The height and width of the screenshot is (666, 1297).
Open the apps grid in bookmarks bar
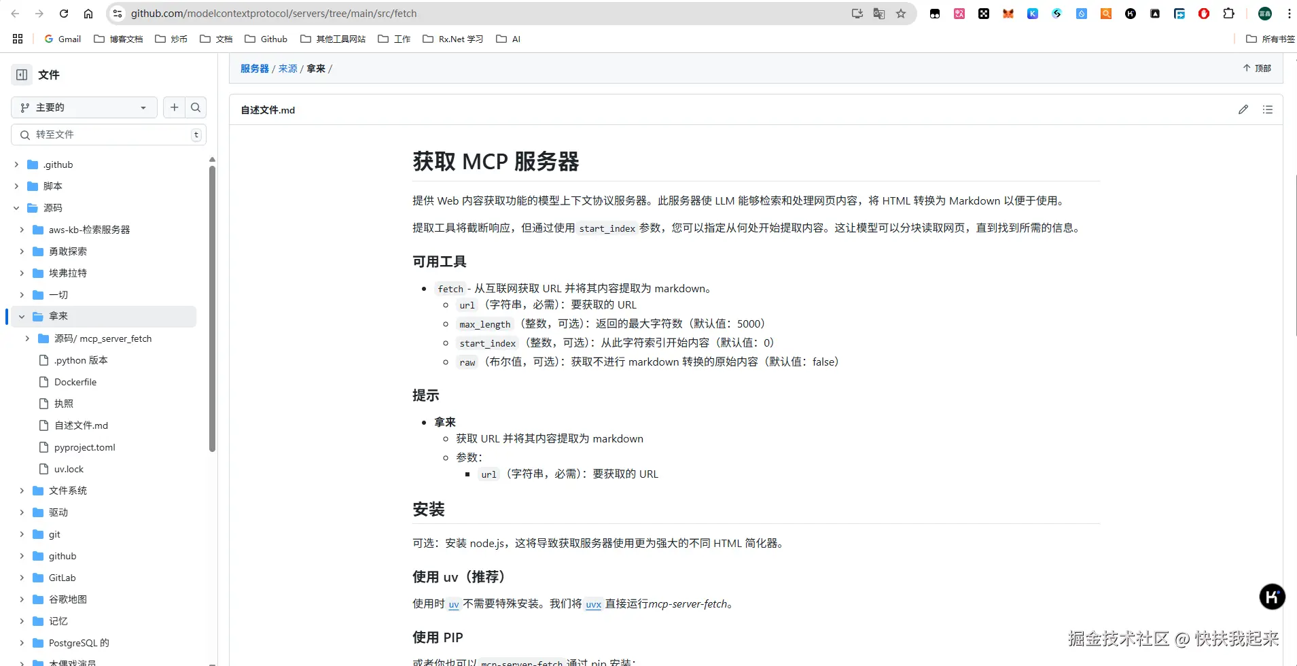tap(18, 39)
